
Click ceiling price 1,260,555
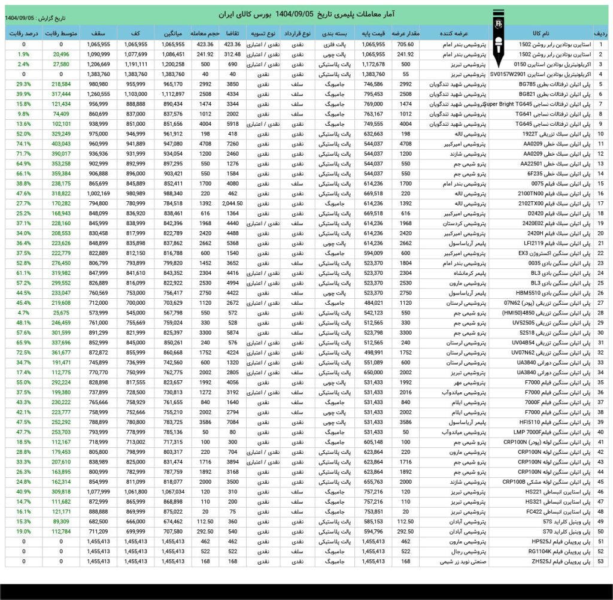(x=99, y=94)
